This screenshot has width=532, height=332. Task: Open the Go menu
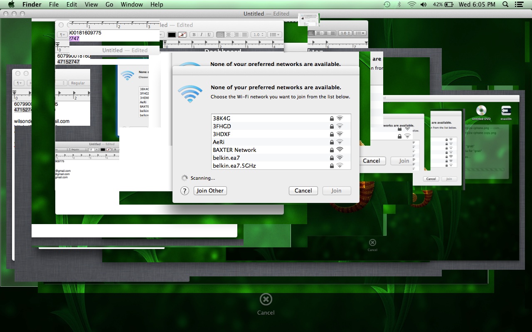click(109, 5)
